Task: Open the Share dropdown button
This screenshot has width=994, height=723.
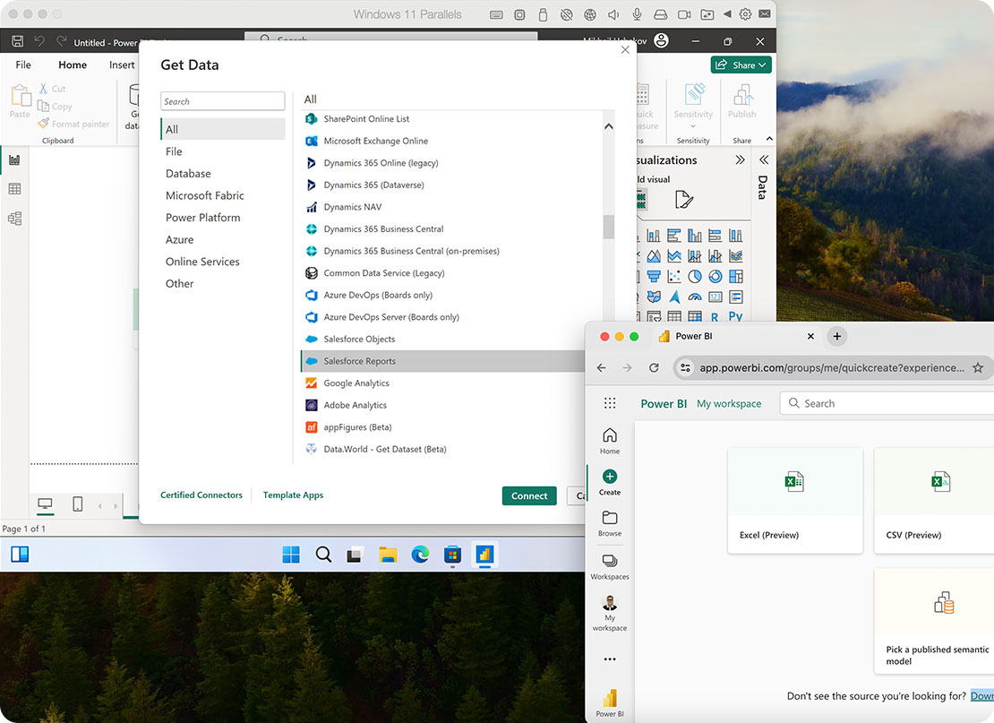Action: [741, 65]
